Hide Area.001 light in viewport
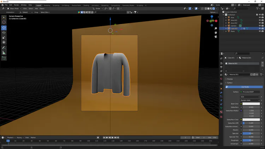This screenshot has height=149, width=265. click(260, 20)
